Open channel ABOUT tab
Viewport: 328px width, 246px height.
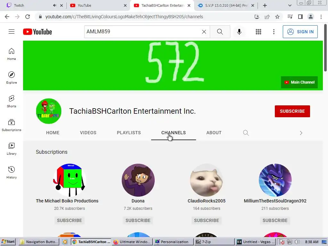click(214, 133)
